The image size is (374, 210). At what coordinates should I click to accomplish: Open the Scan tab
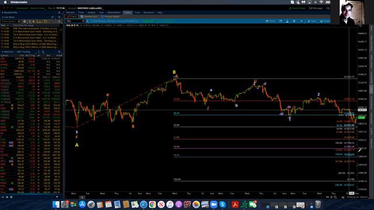(x=101, y=12)
